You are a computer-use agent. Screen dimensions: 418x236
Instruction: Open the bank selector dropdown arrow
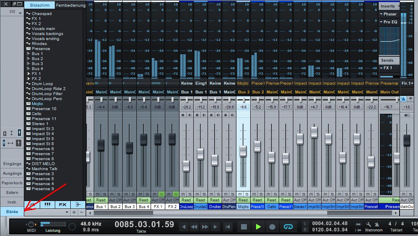(67, 212)
